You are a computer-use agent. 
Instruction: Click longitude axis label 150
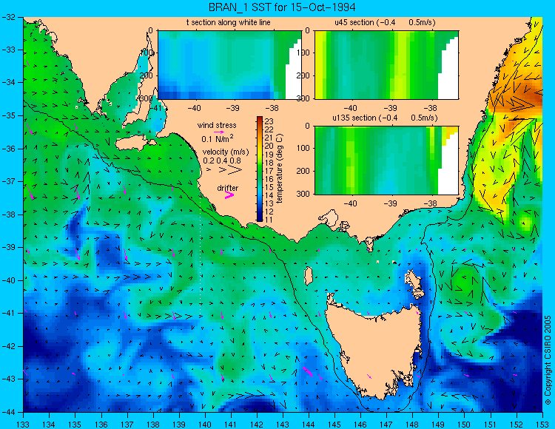465,424
